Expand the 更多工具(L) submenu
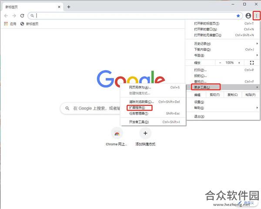The height and width of the screenshot is (209, 261). [223, 87]
